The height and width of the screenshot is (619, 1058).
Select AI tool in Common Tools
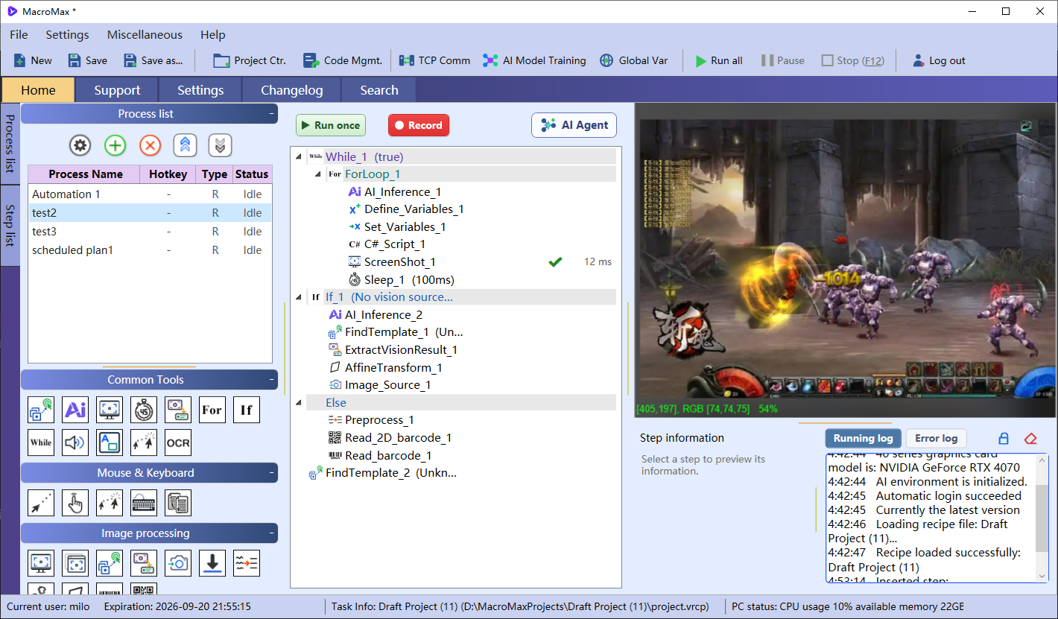click(75, 410)
